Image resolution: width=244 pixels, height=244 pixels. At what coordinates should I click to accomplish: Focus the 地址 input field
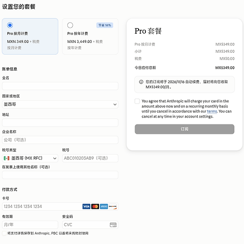click(60, 122)
